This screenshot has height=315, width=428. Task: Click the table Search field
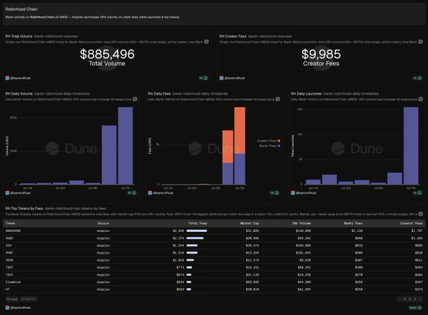pos(29,299)
